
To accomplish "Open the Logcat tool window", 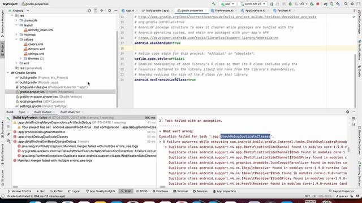I will 74,191.
